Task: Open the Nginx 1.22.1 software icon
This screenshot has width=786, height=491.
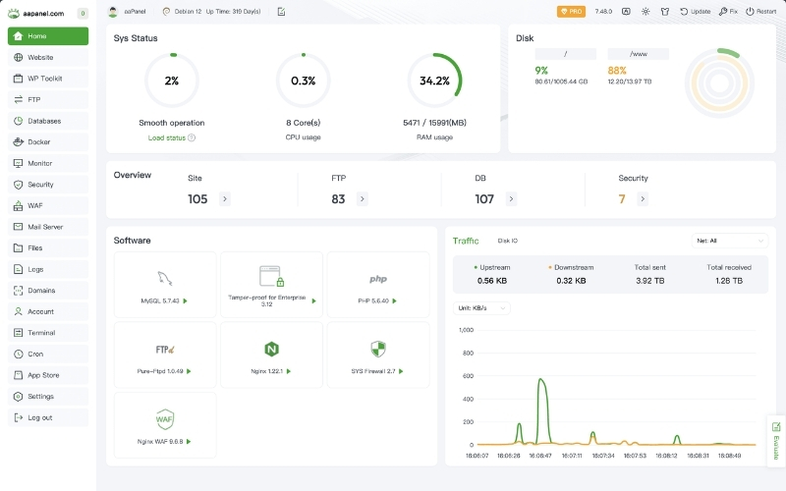Action: (x=271, y=349)
